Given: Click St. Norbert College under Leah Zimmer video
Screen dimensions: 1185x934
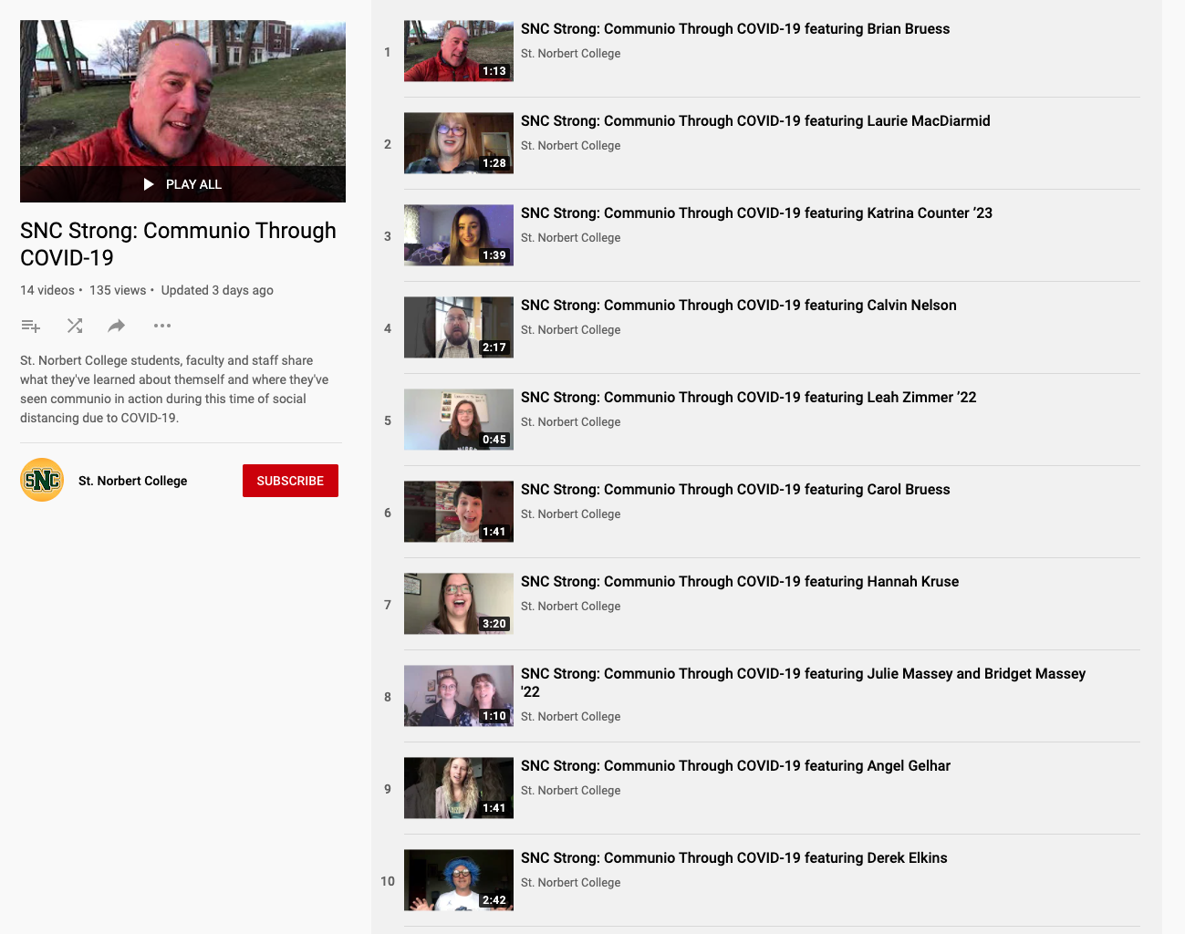Looking at the screenshot, I should pos(570,422).
